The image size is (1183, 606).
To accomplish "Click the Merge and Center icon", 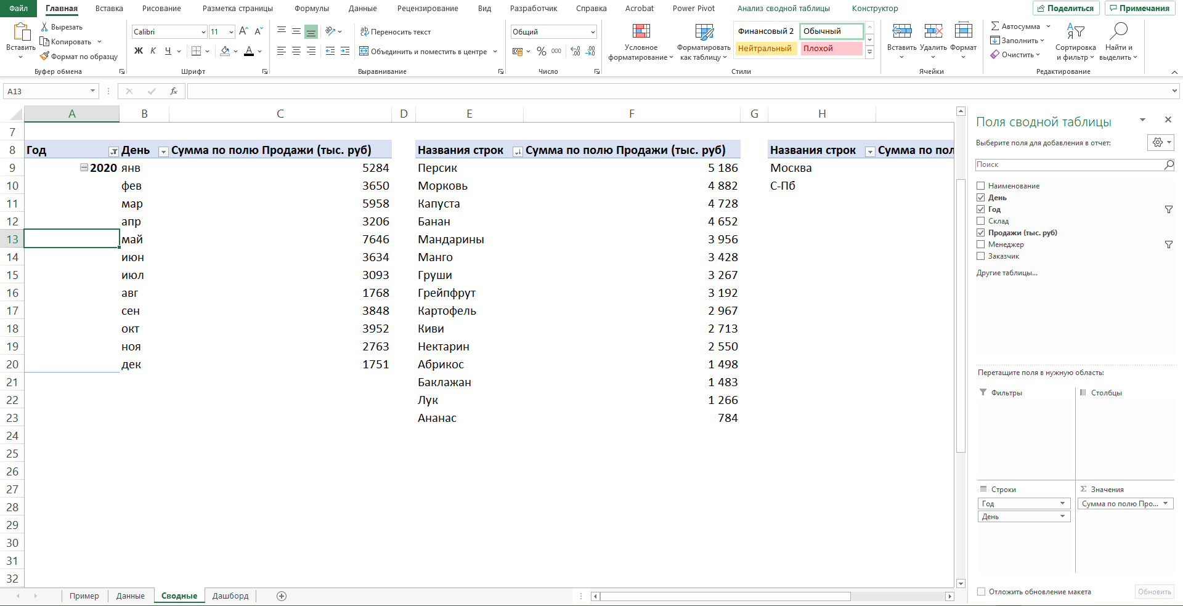I will tap(364, 52).
